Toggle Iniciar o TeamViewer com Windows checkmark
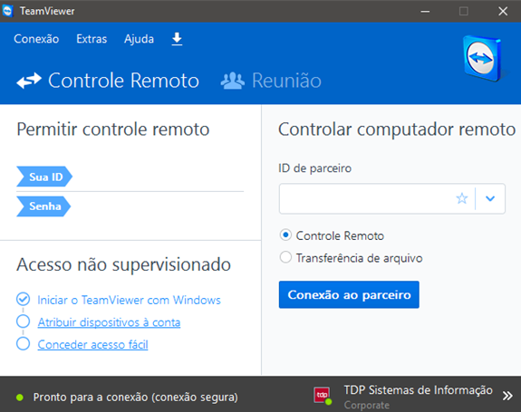The width and height of the screenshot is (521, 412). pos(23,299)
